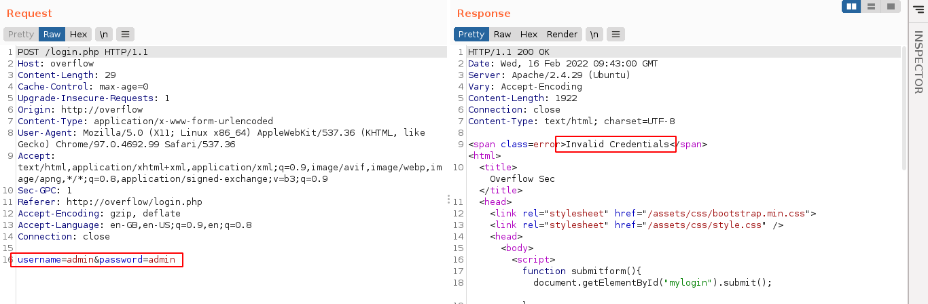Switch Response view to Raw
928x304 pixels.
coord(503,35)
